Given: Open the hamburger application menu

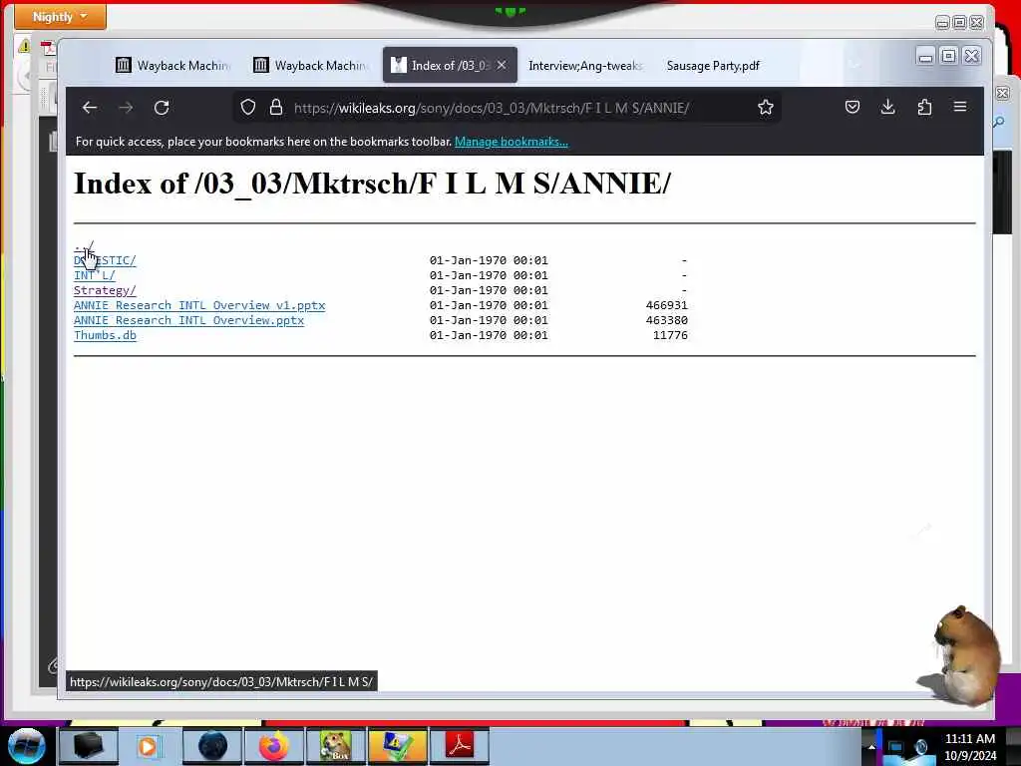Looking at the screenshot, I should [960, 107].
